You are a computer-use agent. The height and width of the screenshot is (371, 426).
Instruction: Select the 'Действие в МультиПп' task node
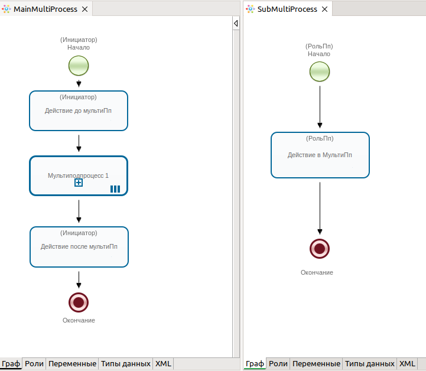click(x=320, y=155)
